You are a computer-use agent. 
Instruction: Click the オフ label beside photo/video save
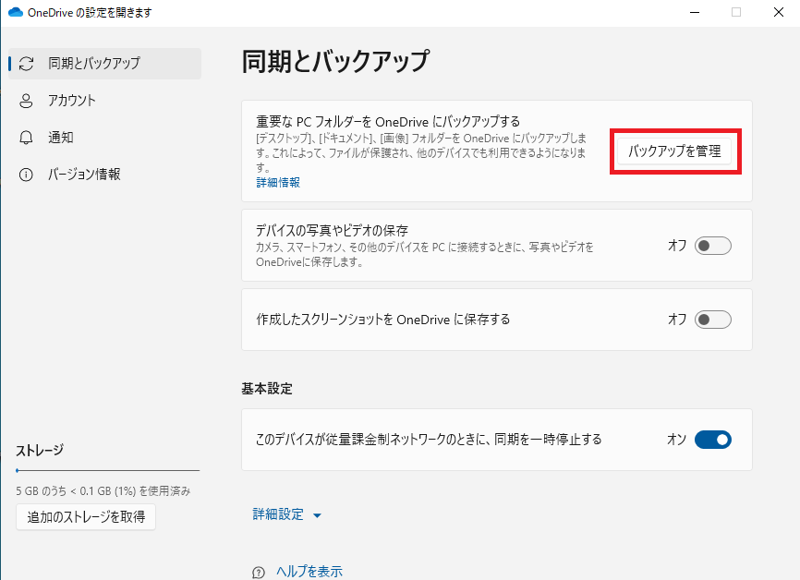click(677, 246)
